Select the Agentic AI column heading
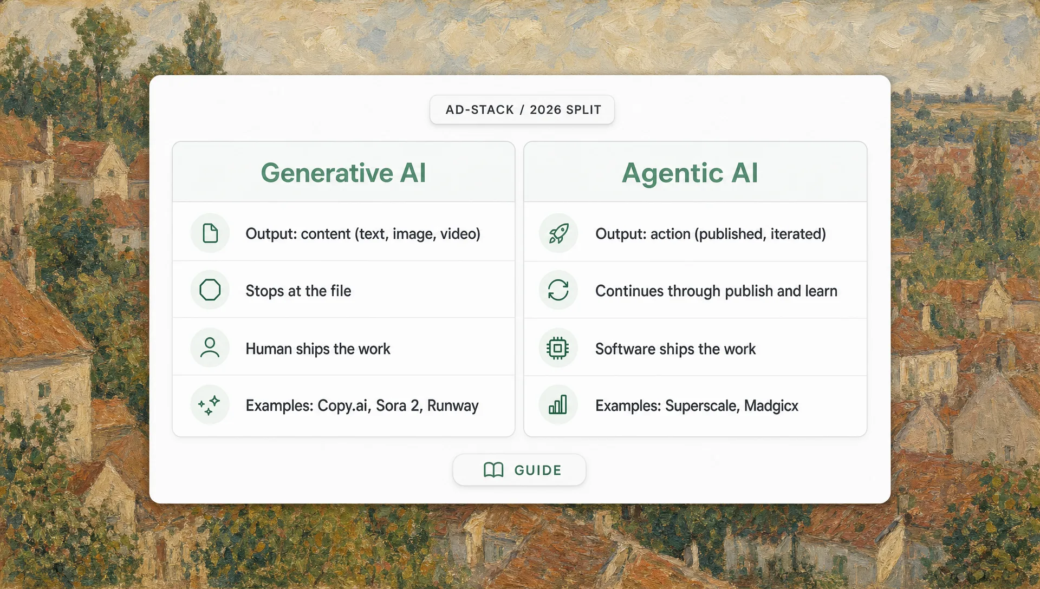This screenshot has width=1040, height=589. coord(690,173)
